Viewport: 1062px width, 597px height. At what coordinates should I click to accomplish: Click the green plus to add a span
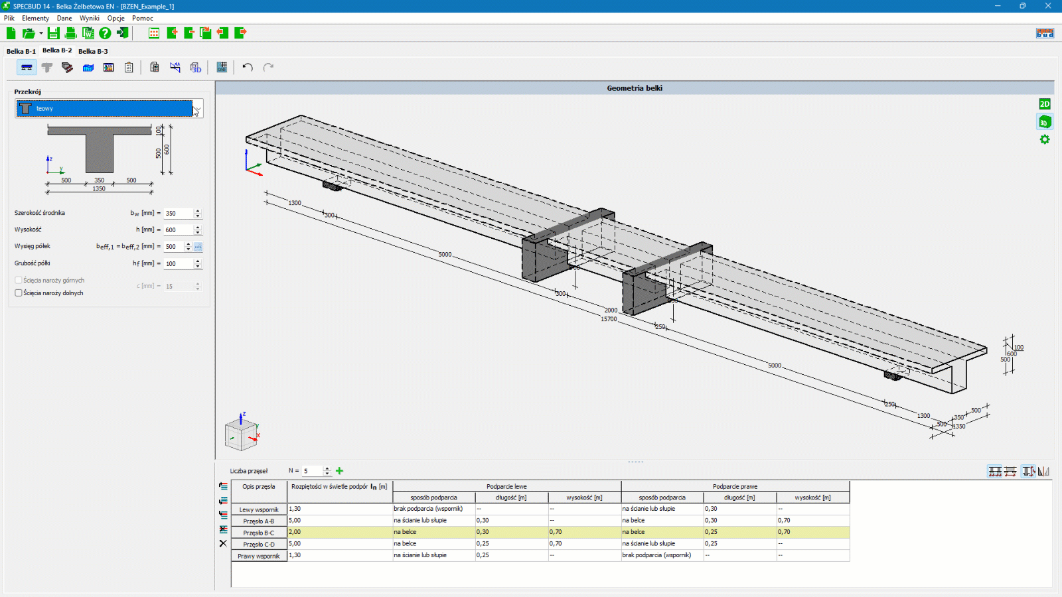(340, 471)
